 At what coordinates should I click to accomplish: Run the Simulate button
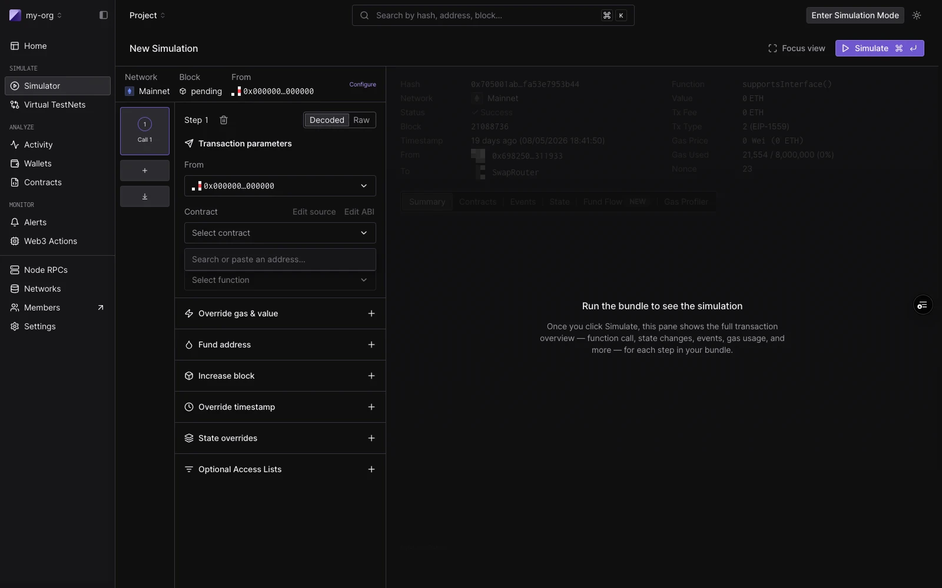[x=880, y=48]
